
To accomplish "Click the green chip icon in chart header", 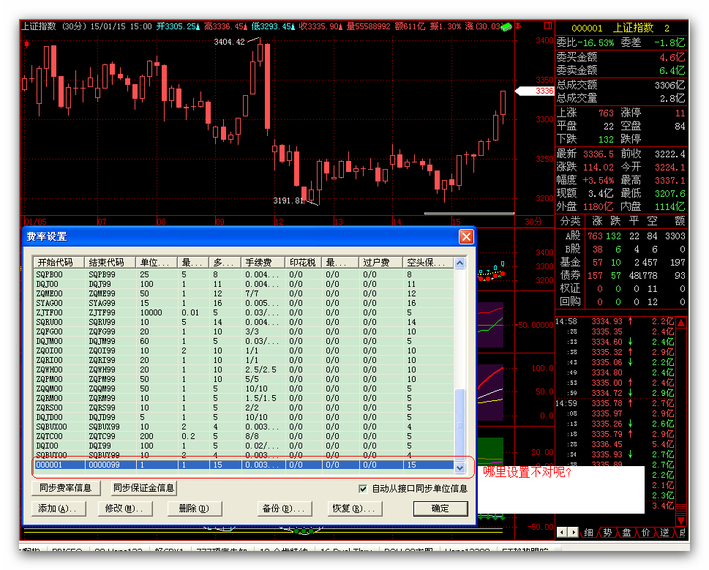I will tap(506, 26).
